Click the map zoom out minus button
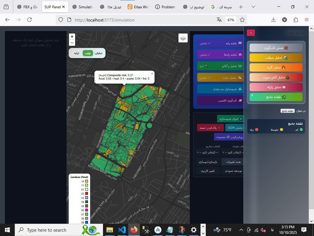Screen dimensions: 314x236 pos(72,43)
